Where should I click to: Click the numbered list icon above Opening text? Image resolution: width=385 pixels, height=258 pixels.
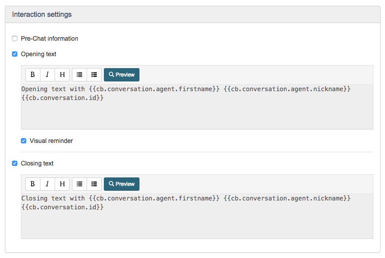tap(94, 74)
